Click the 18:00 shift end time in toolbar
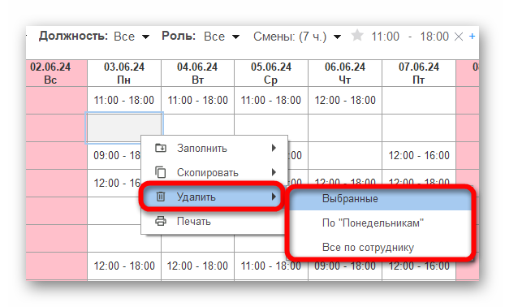The height and width of the screenshot is (307, 505). [x=434, y=37]
